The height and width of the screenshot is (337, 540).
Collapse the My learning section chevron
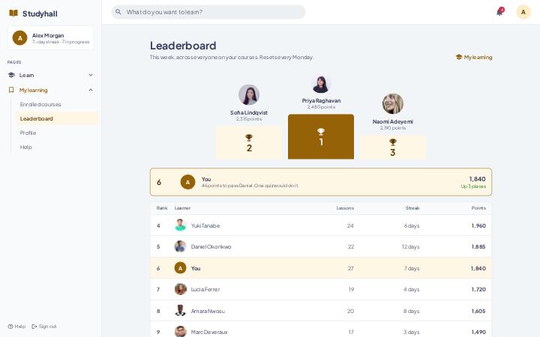[x=91, y=90]
